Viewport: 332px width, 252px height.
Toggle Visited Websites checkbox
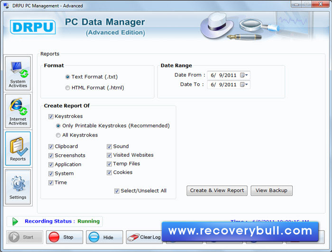(109, 155)
